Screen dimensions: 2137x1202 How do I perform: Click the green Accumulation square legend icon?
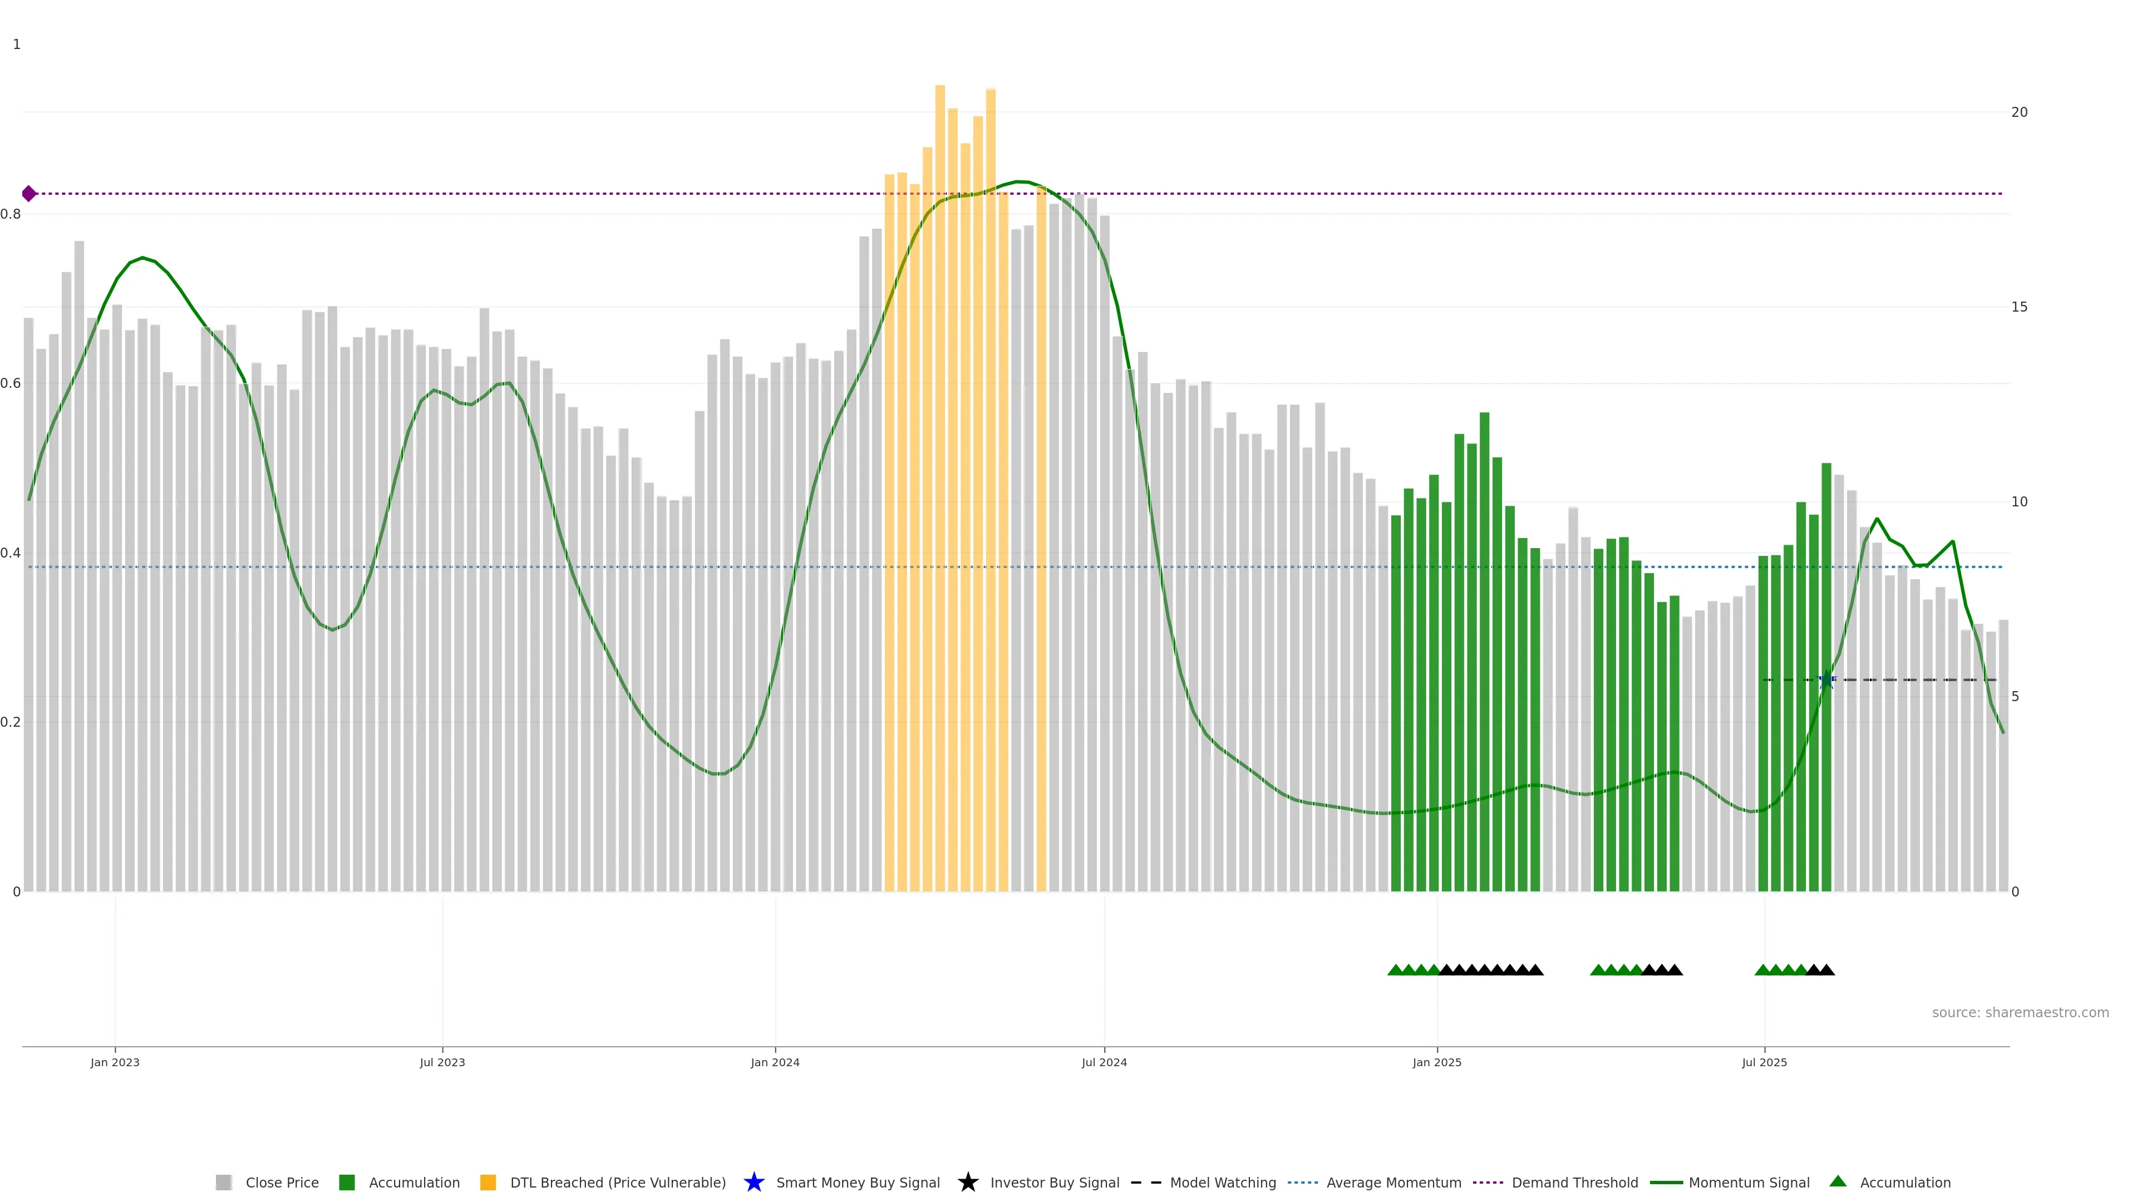pos(347,1182)
